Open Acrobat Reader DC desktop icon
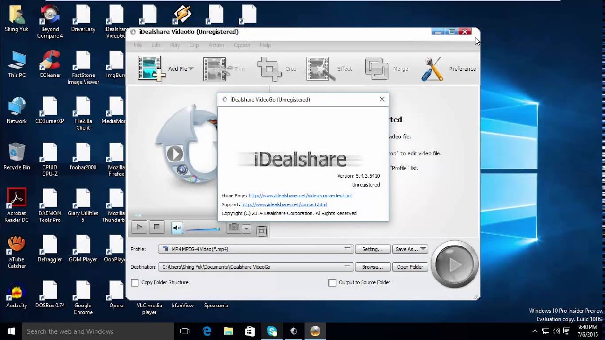The height and width of the screenshot is (340, 605). (17, 205)
